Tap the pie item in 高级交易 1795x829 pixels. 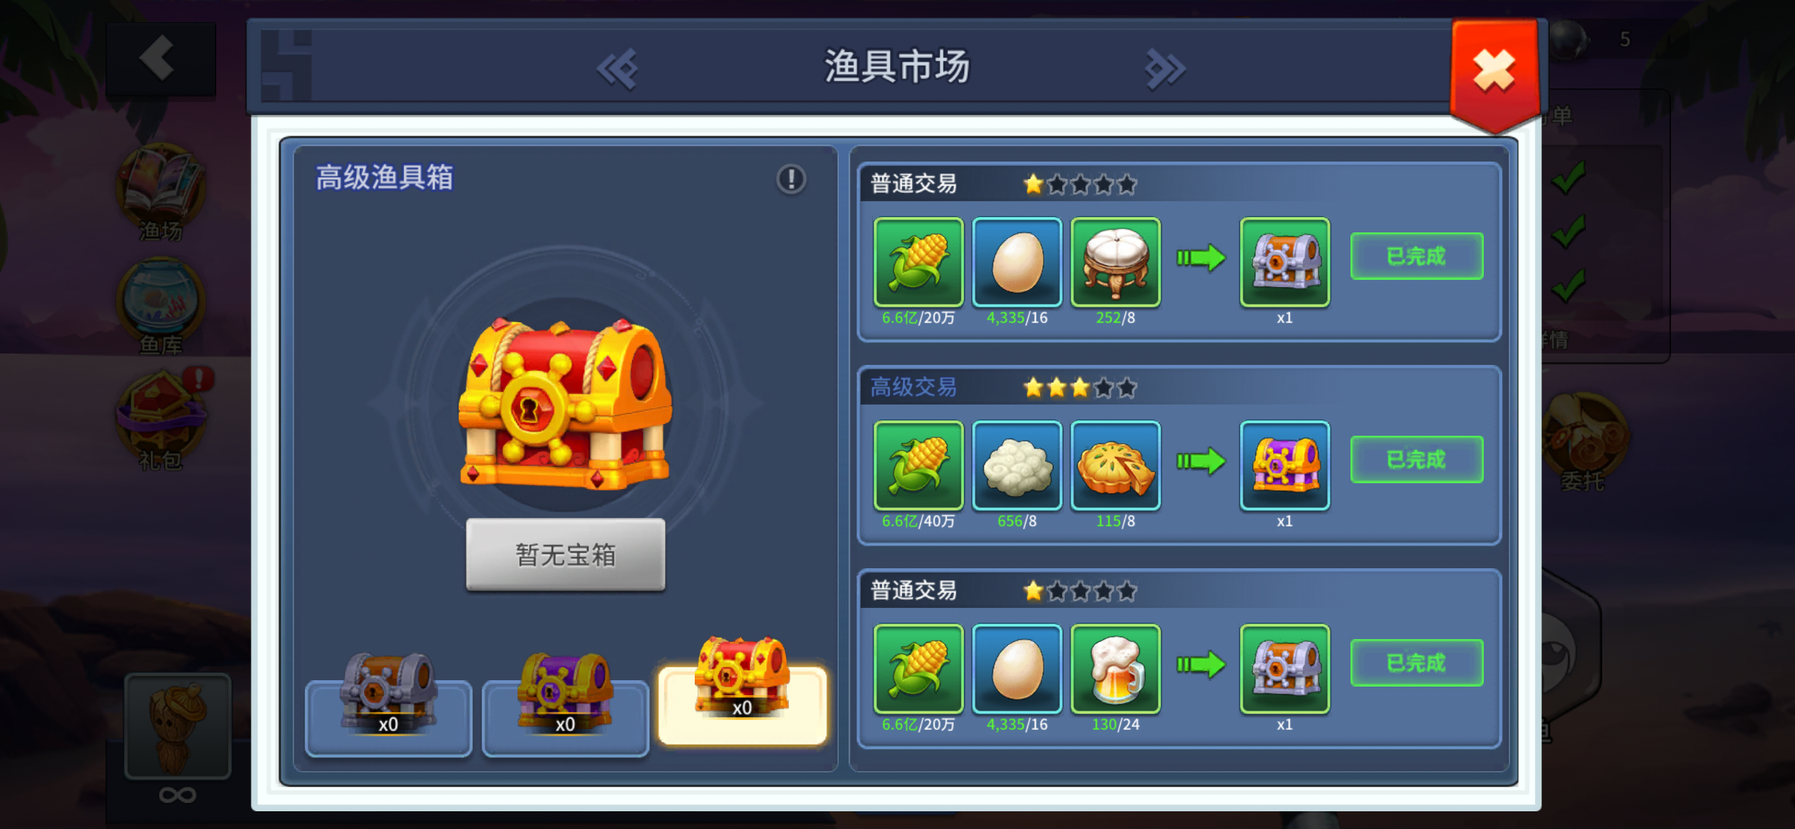click(x=1115, y=466)
